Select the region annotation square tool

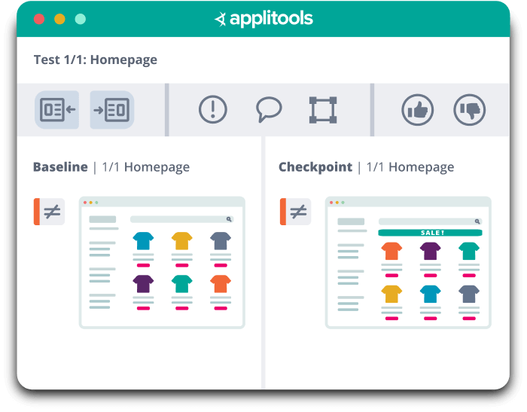(323, 110)
